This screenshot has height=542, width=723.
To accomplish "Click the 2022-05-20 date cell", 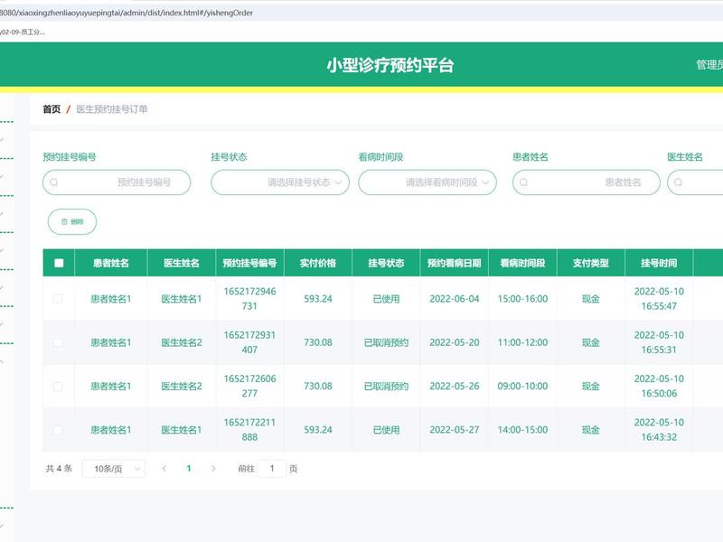I will [455, 342].
